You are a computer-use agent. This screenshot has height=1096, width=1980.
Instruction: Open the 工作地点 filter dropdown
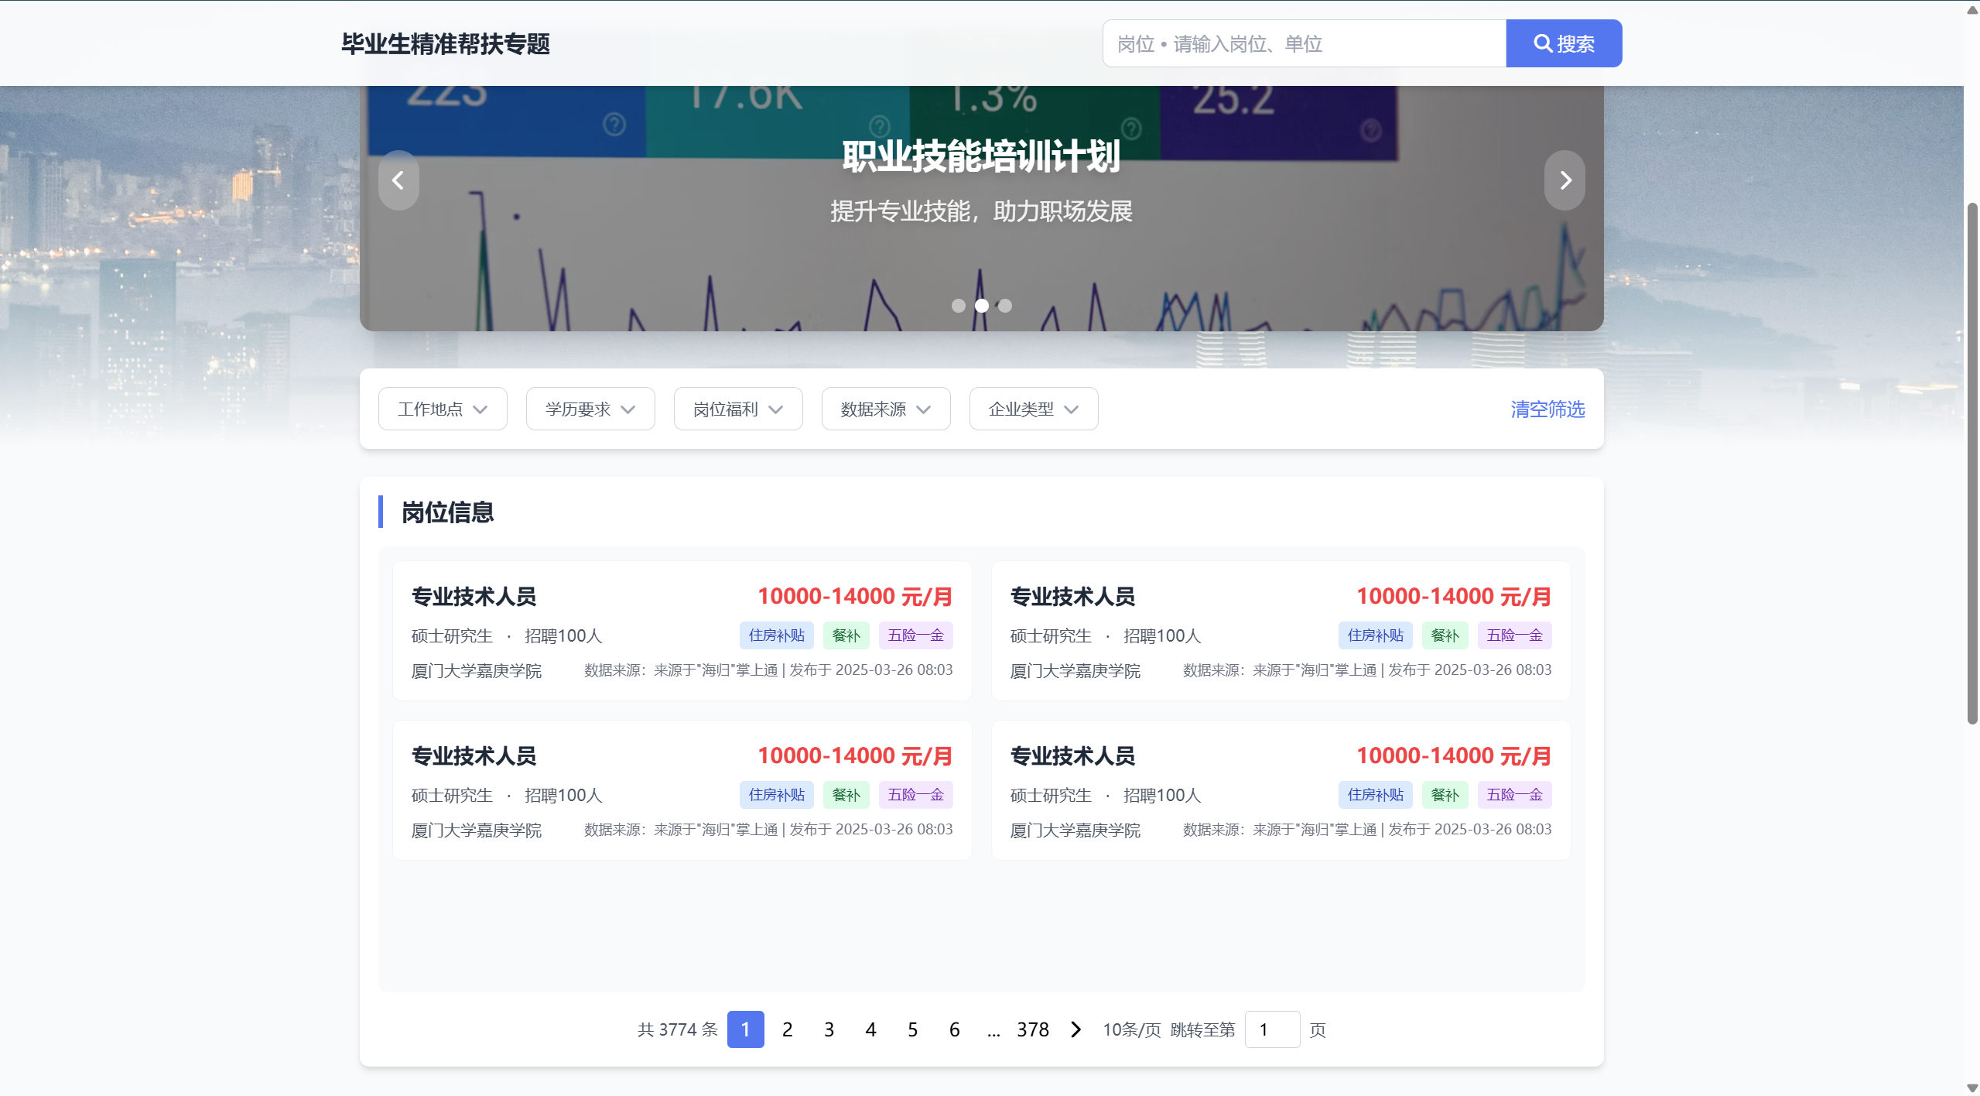coord(443,409)
